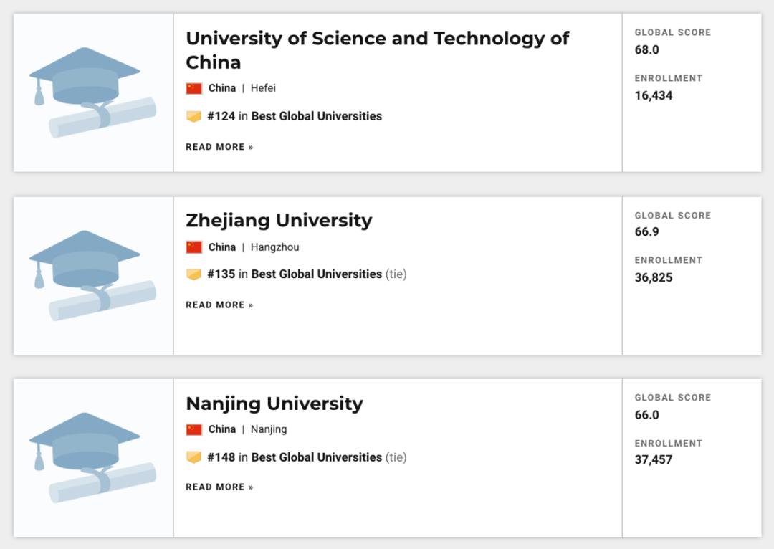The width and height of the screenshot is (774, 549).
Task: Click the China flag icon beside Hangzhou
Action: [193, 247]
